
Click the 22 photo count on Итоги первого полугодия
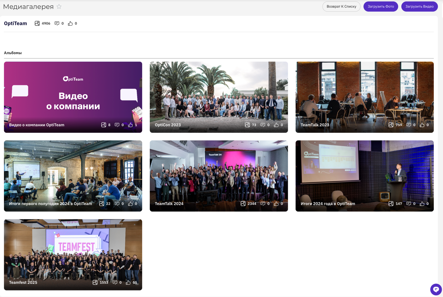[x=108, y=204]
